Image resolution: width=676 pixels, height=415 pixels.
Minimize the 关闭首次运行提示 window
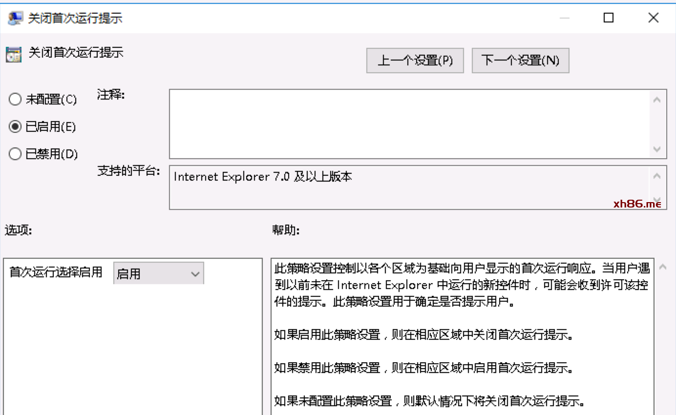point(565,18)
